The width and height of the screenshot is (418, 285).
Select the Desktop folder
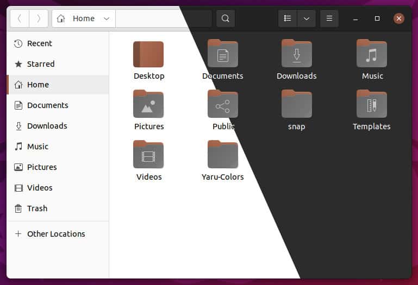(x=148, y=54)
